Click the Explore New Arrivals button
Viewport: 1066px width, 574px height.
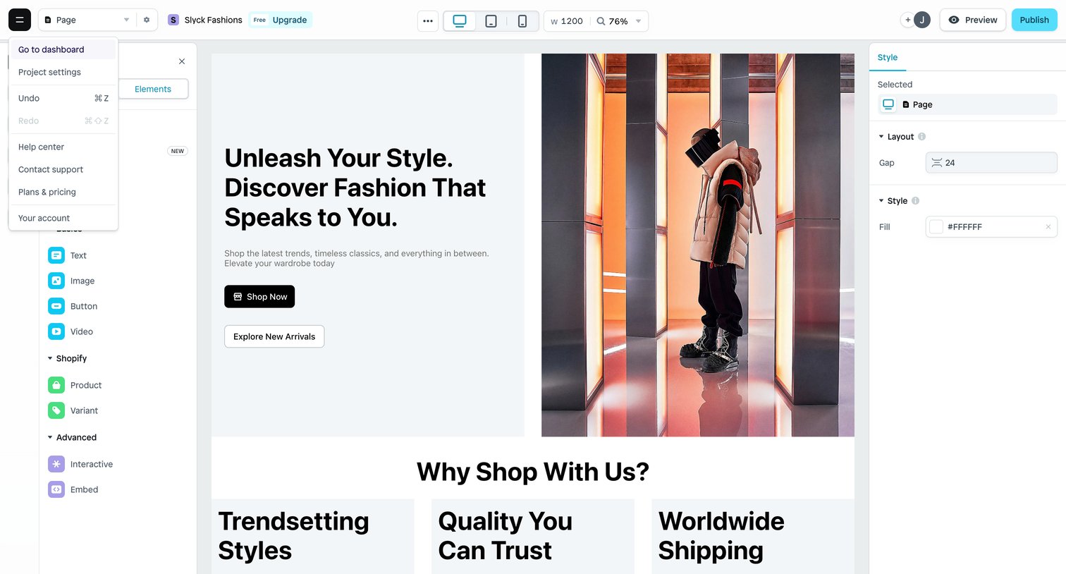pos(274,336)
